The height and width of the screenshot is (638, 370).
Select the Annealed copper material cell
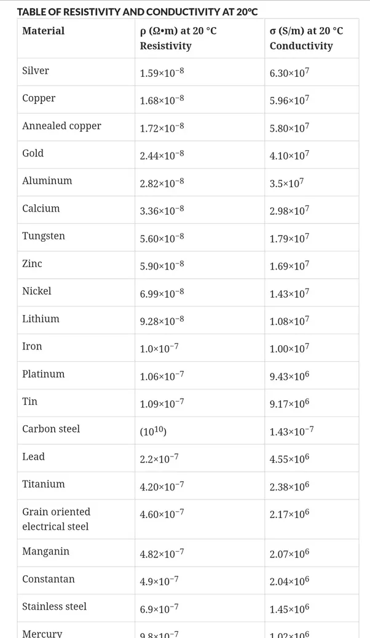[76, 127]
